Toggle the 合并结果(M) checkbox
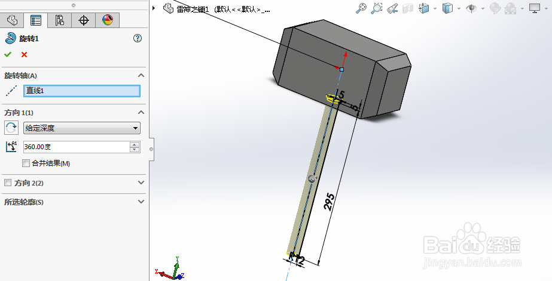The image size is (552, 281). click(26, 163)
